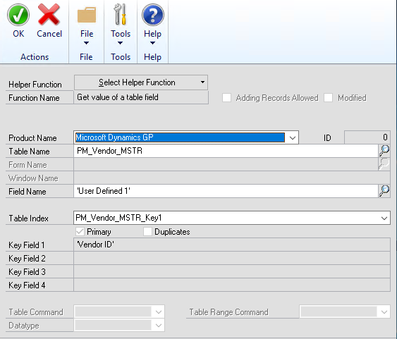
Task: Click the Function Name field
Action: coord(141,97)
